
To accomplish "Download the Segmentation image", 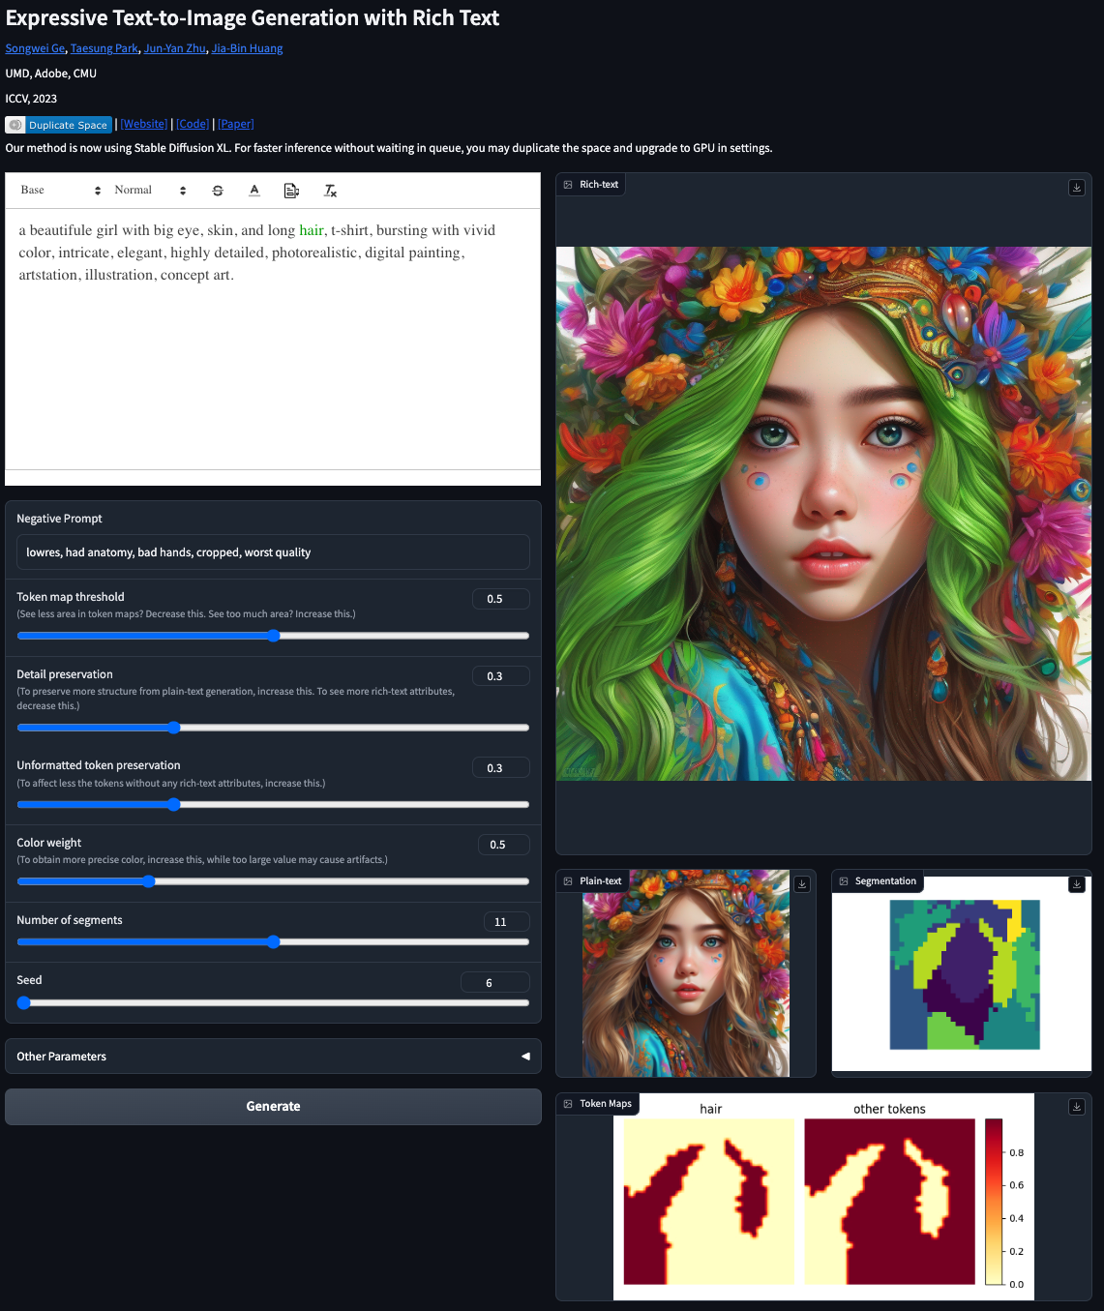I will pos(1076,884).
